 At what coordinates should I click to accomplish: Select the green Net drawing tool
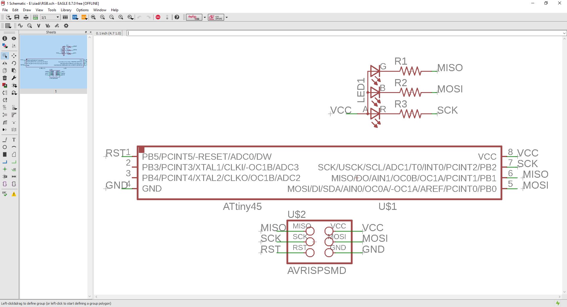[x=14, y=162]
